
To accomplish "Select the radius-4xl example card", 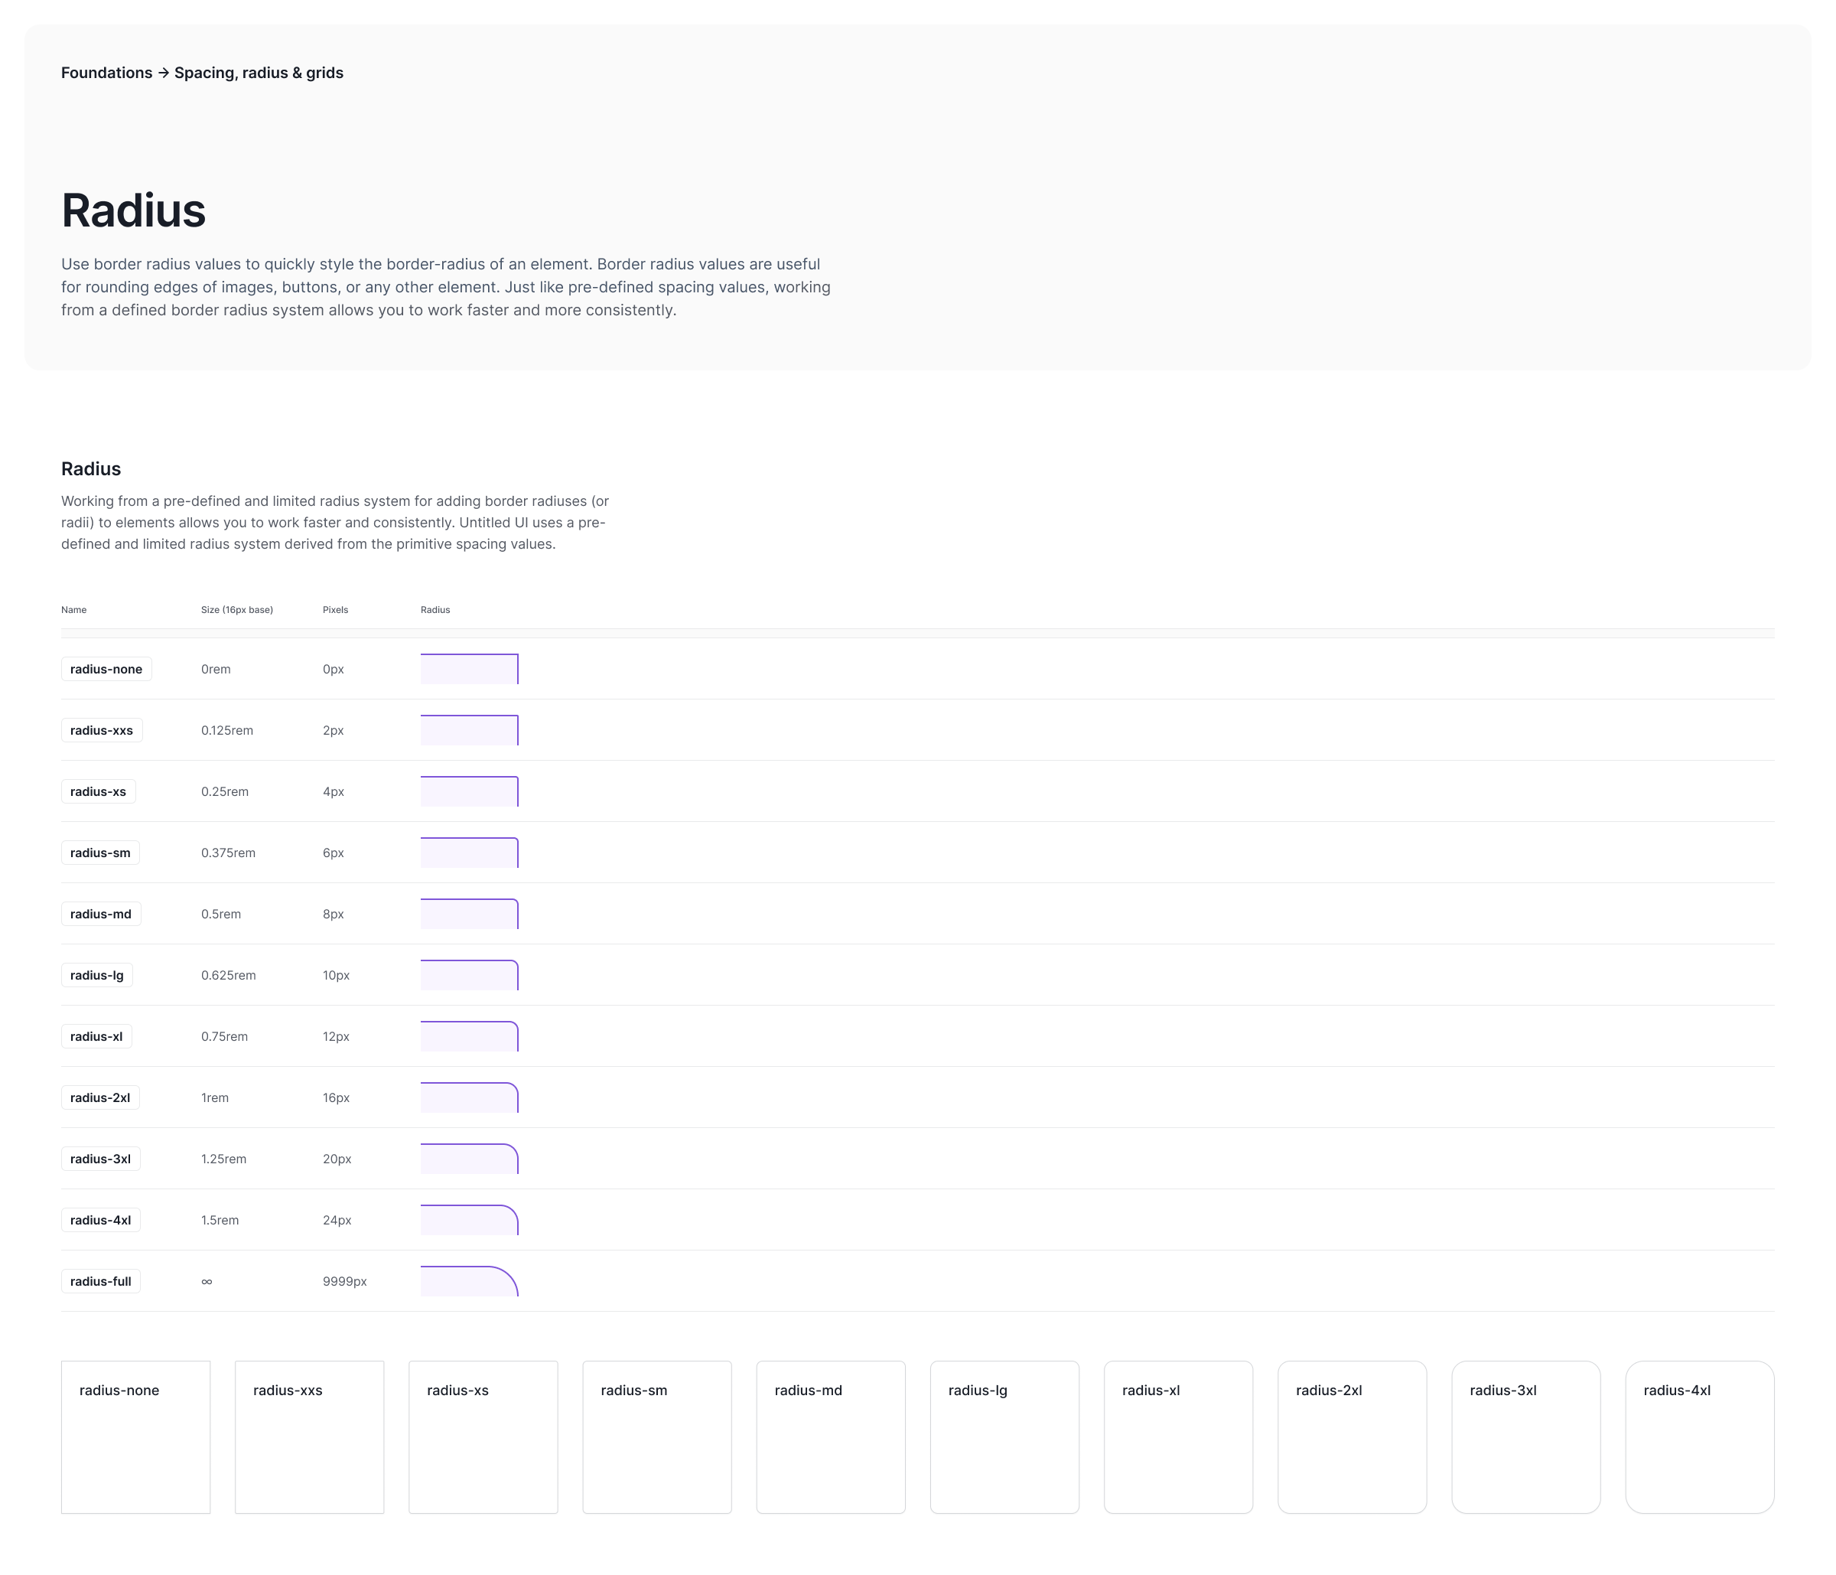I will coord(1700,1436).
